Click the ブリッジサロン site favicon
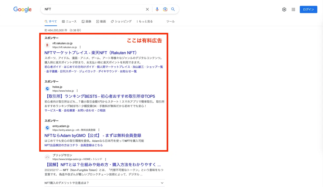 47,157
